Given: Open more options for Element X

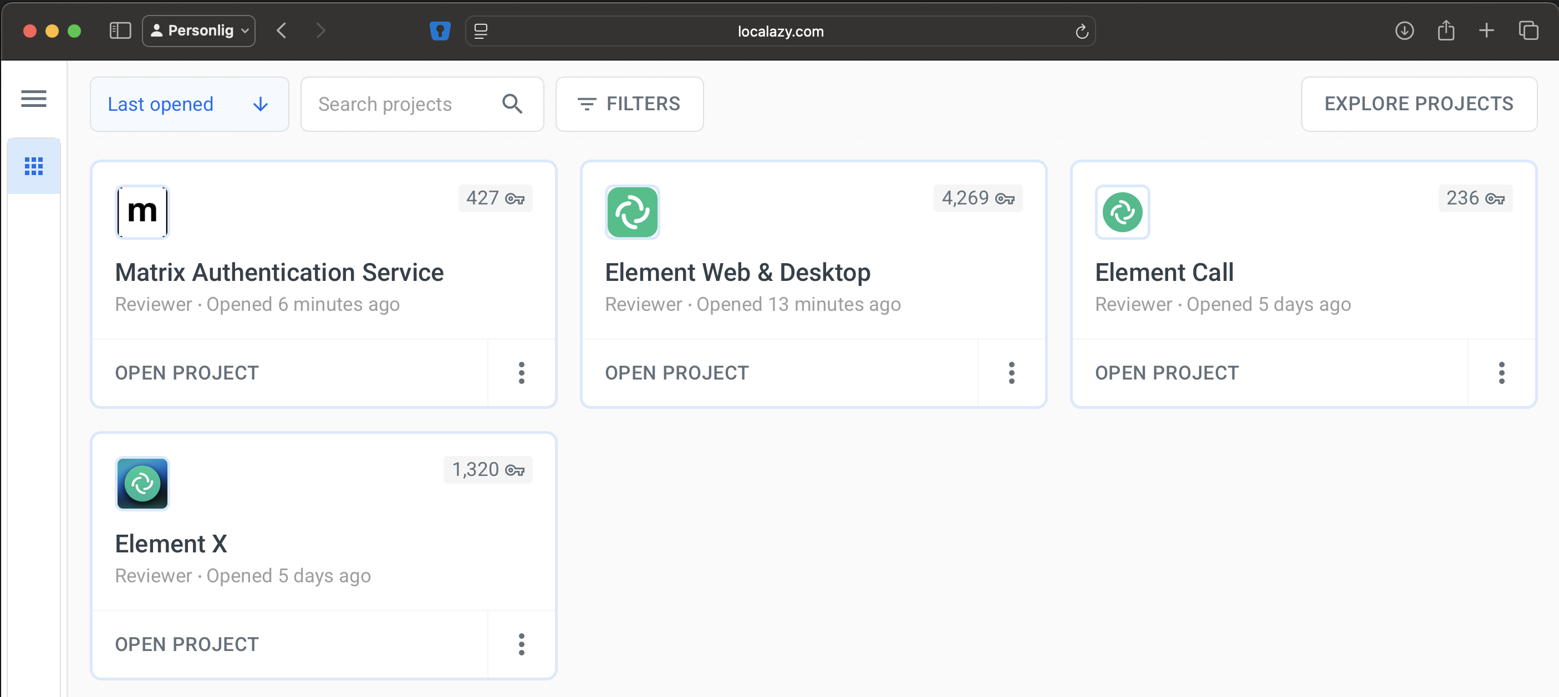Looking at the screenshot, I should tap(521, 644).
